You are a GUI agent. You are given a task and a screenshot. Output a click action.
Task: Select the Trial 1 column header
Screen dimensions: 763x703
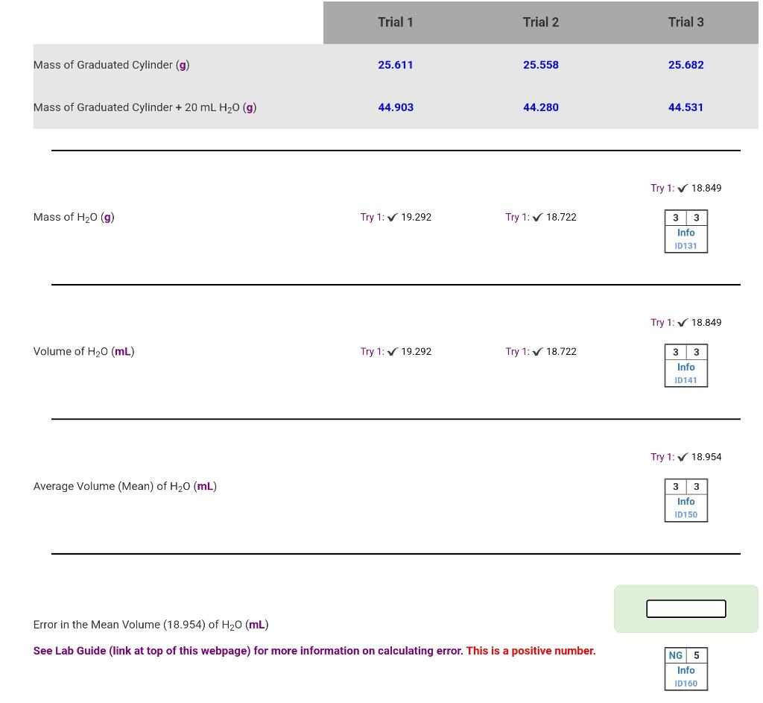click(x=396, y=22)
